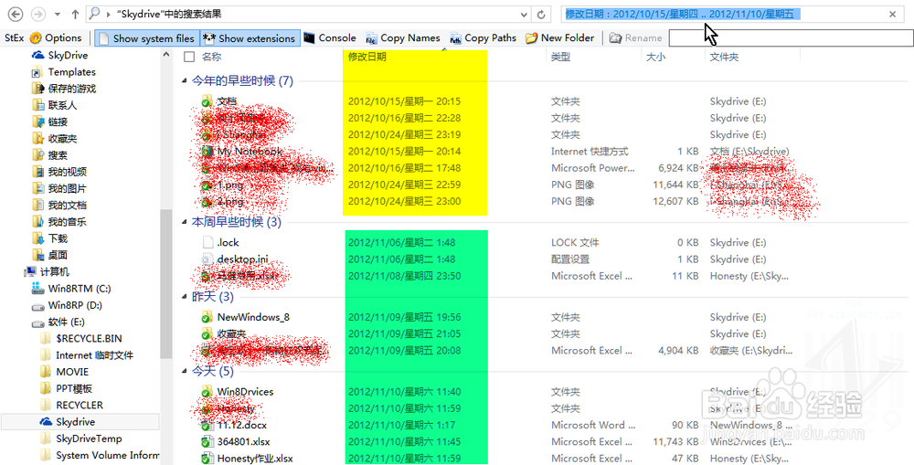Open the SkyDriveTemp folder in the tree
The image size is (914, 465).
(x=81, y=439)
